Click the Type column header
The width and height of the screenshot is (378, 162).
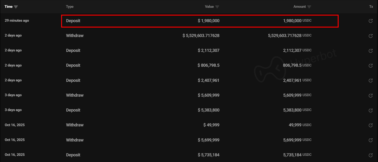pyautogui.click(x=70, y=7)
